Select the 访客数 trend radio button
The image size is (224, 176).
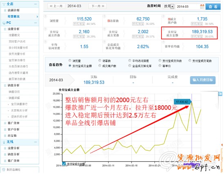point(100,61)
